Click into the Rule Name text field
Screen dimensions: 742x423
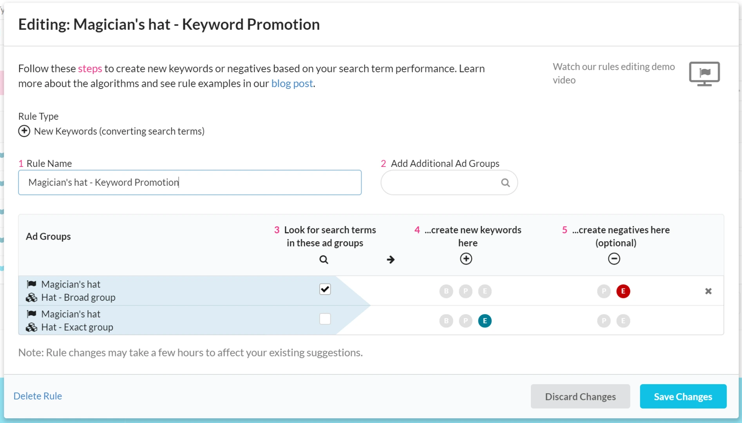(190, 183)
